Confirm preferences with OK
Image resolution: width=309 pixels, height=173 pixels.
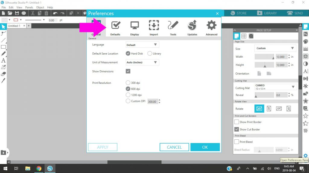pyautogui.click(x=205, y=147)
